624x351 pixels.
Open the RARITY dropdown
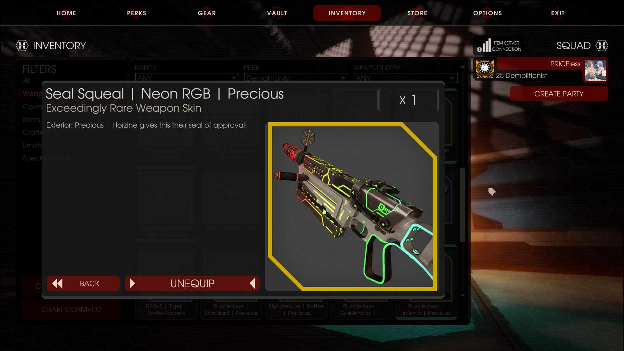(x=187, y=78)
